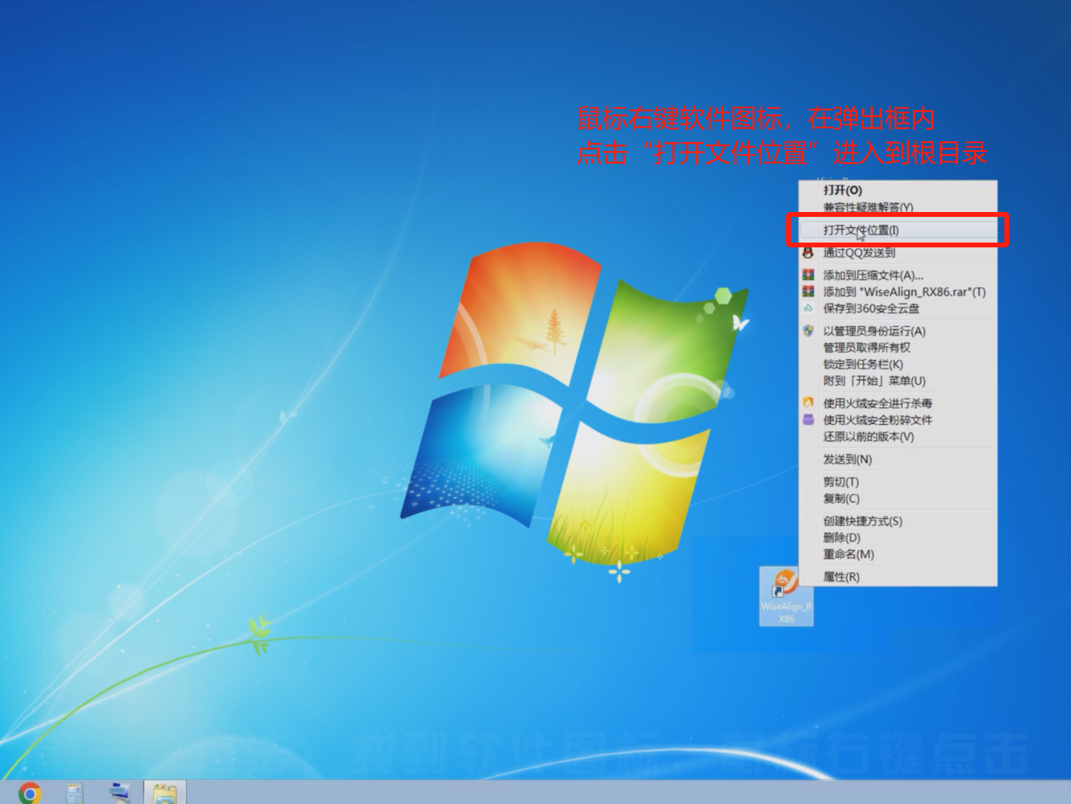Click the keyboard and monitor taskbar icon
The image size is (1071, 804).
pos(120,793)
